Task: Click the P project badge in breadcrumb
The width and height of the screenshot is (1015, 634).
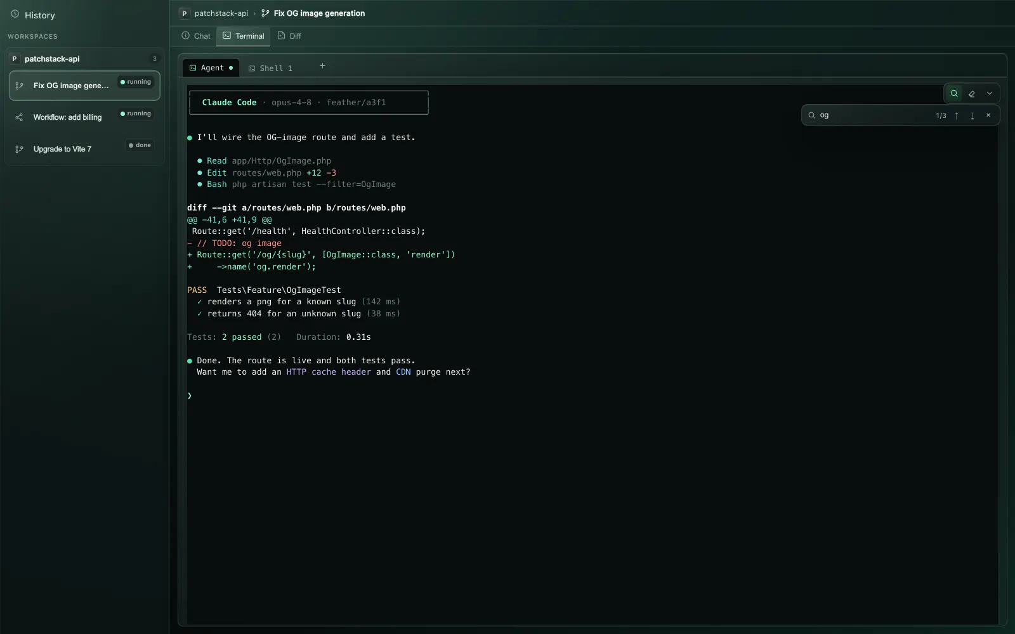Action: [185, 13]
